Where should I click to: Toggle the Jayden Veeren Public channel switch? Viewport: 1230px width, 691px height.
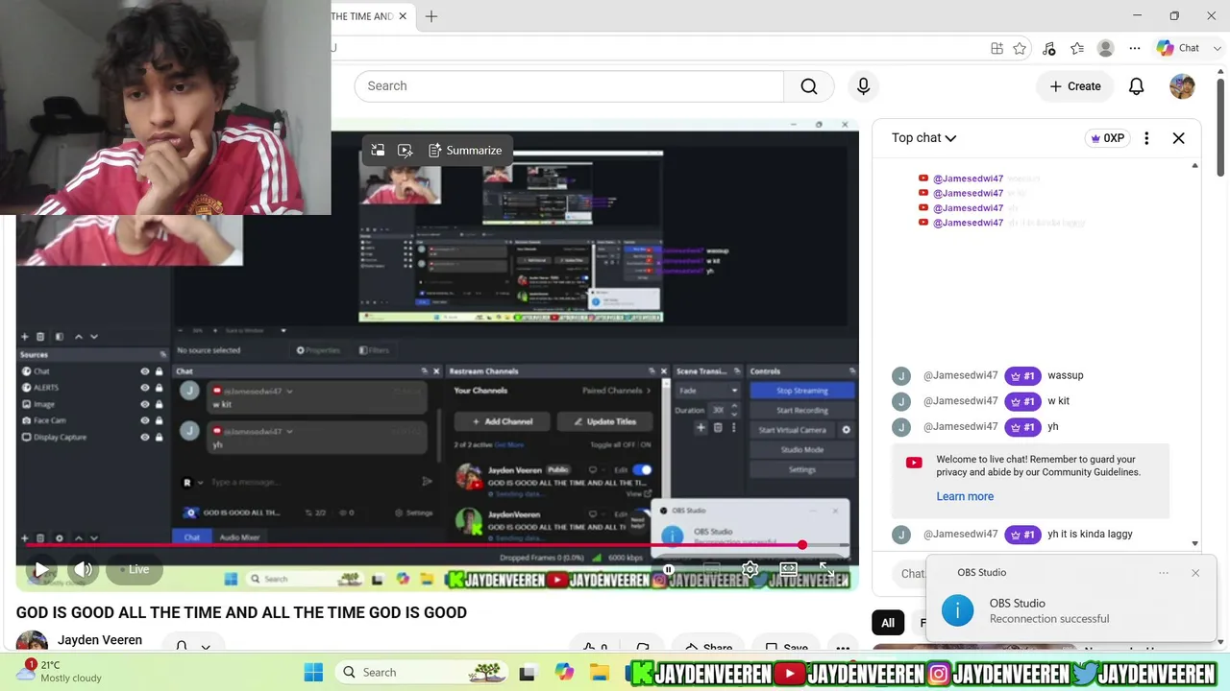642,469
